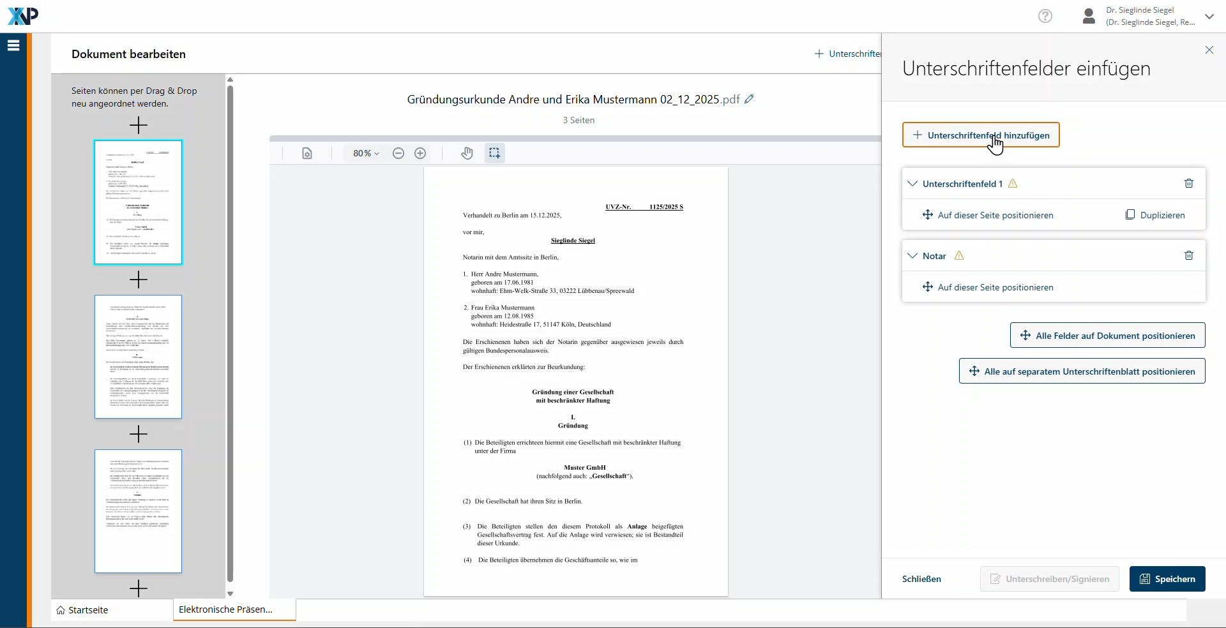The height and width of the screenshot is (628, 1226).
Task: Select the second page thumbnail
Action: tap(138, 357)
